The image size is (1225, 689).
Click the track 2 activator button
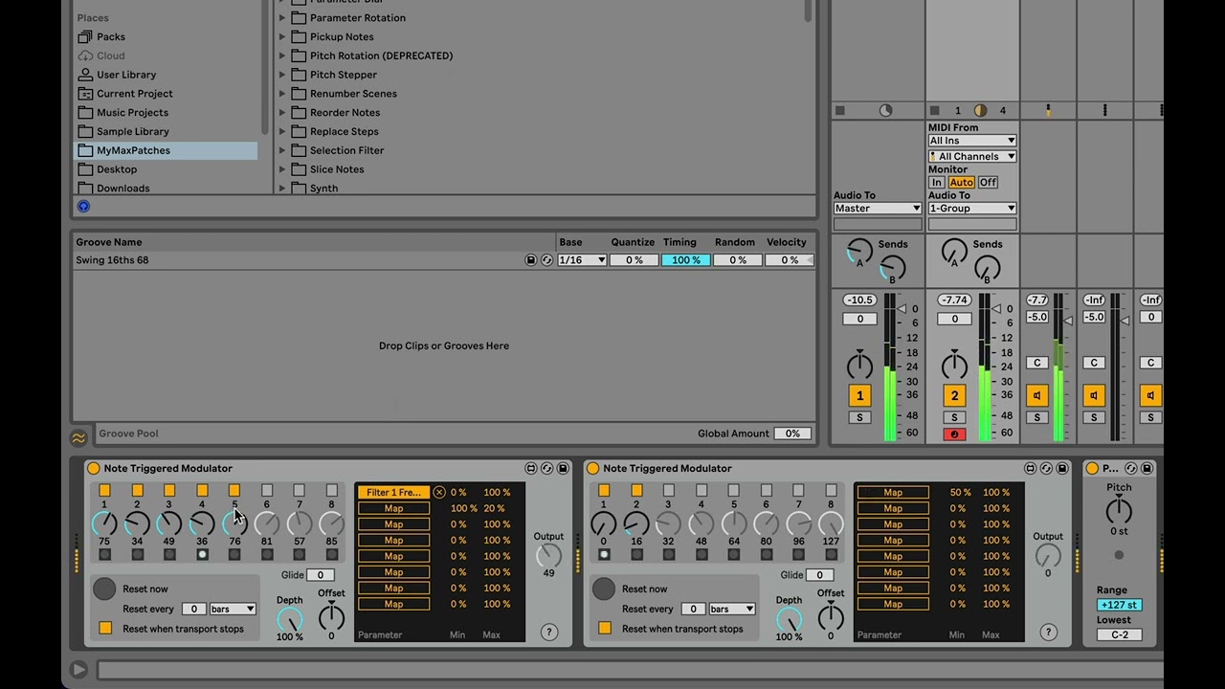coord(954,395)
